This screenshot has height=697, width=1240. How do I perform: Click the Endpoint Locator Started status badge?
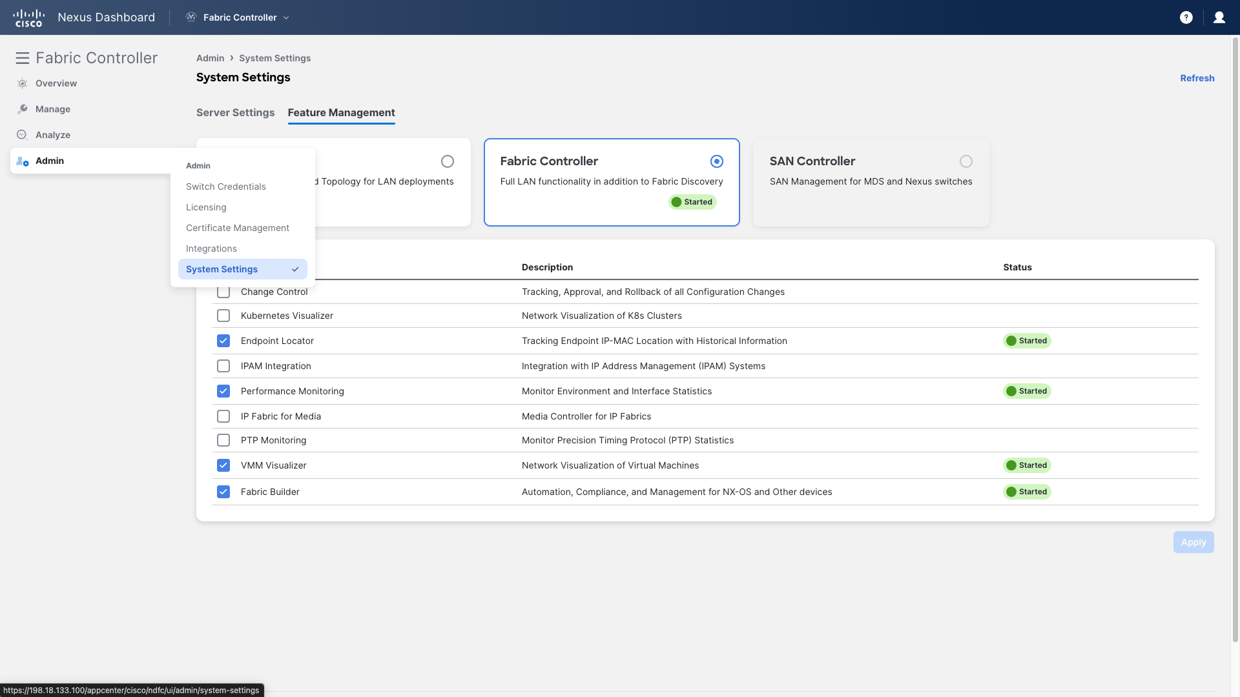[1027, 341]
